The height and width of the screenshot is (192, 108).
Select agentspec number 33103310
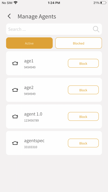pos(31,147)
